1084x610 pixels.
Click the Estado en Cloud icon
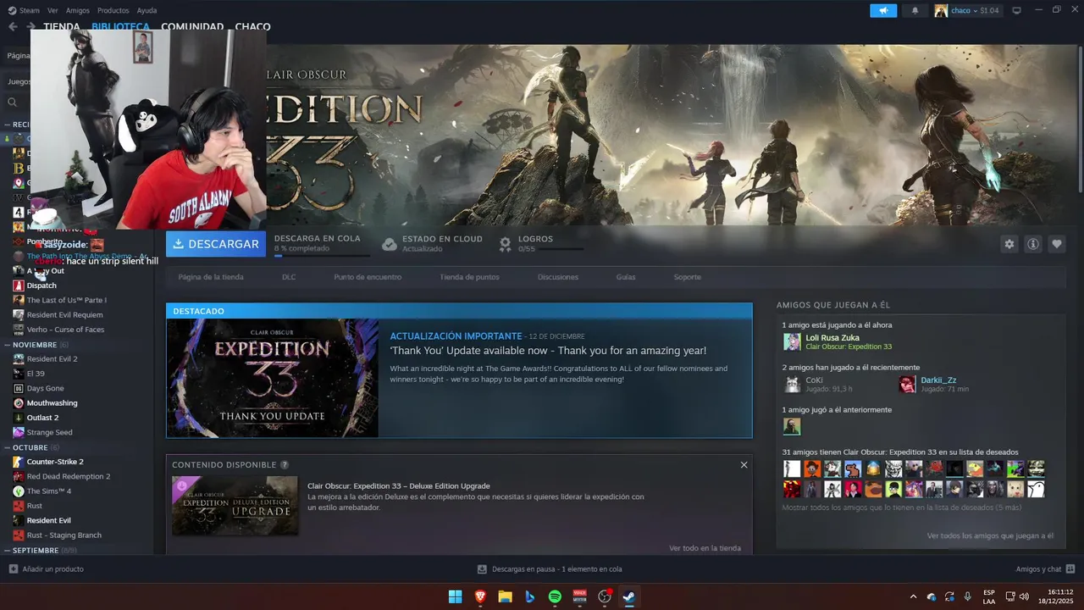[x=390, y=244]
